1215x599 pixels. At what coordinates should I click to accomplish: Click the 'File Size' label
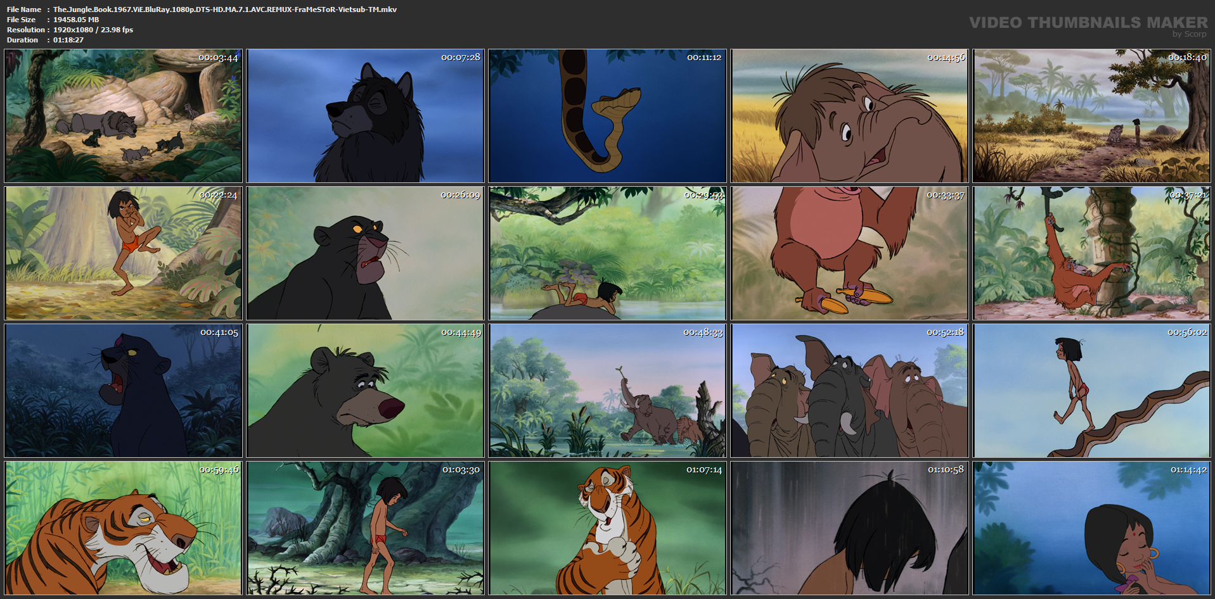(x=21, y=20)
